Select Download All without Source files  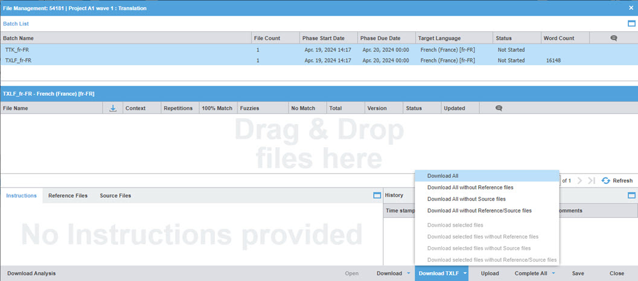pos(466,199)
